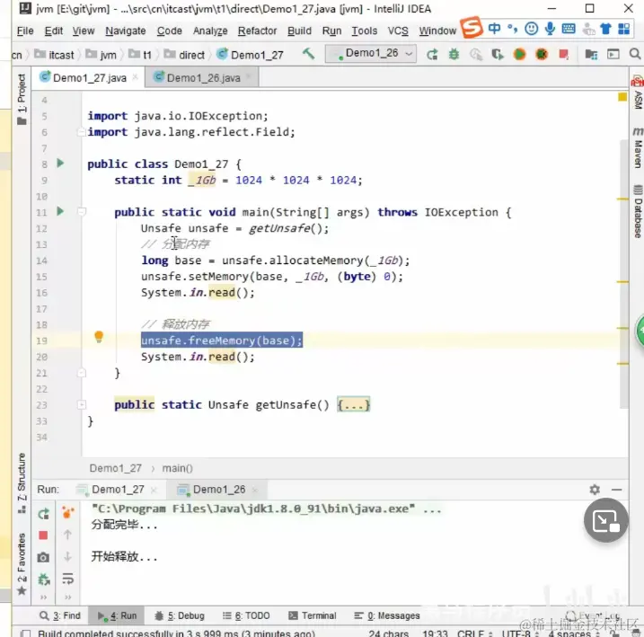Click the Run with Coverage shield icon
Viewport: 644px width, 637px height.
[x=497, y=54]
